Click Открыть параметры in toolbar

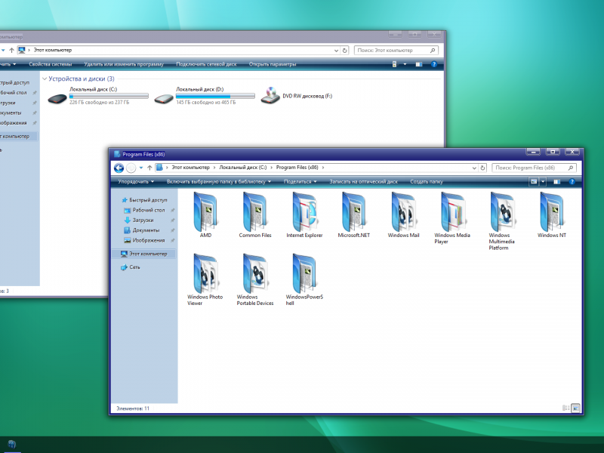273,64
